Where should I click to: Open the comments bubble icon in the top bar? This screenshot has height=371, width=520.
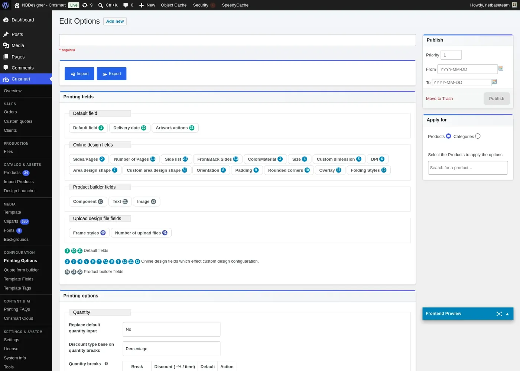(126, 5)
